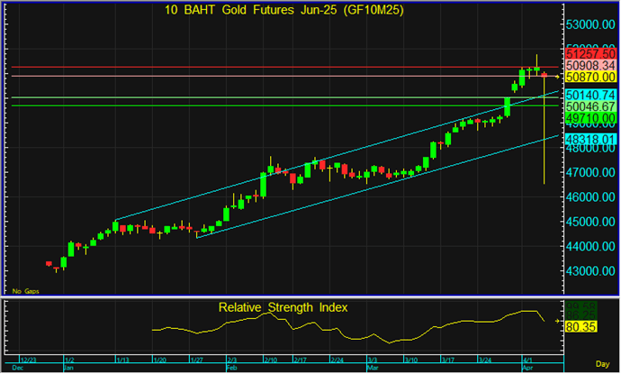Click the long yellow wick of last candle
The image size is (621, 374).
(x=546, y=135)
